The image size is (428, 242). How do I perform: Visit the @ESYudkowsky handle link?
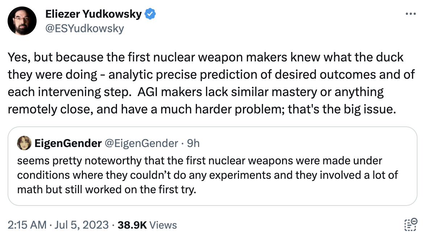(x=85, y=28)
